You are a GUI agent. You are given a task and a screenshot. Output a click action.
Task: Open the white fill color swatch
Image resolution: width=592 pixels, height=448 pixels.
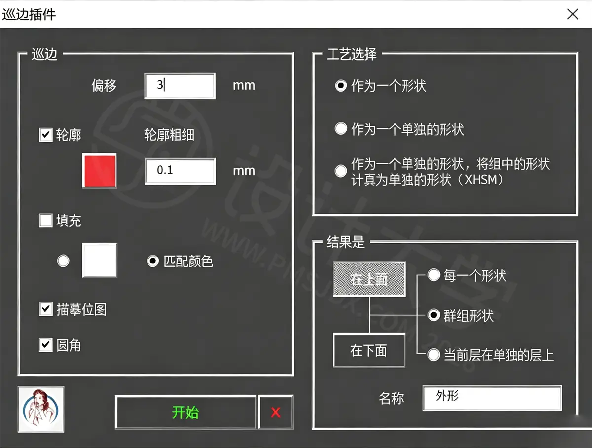coord(100,260)
